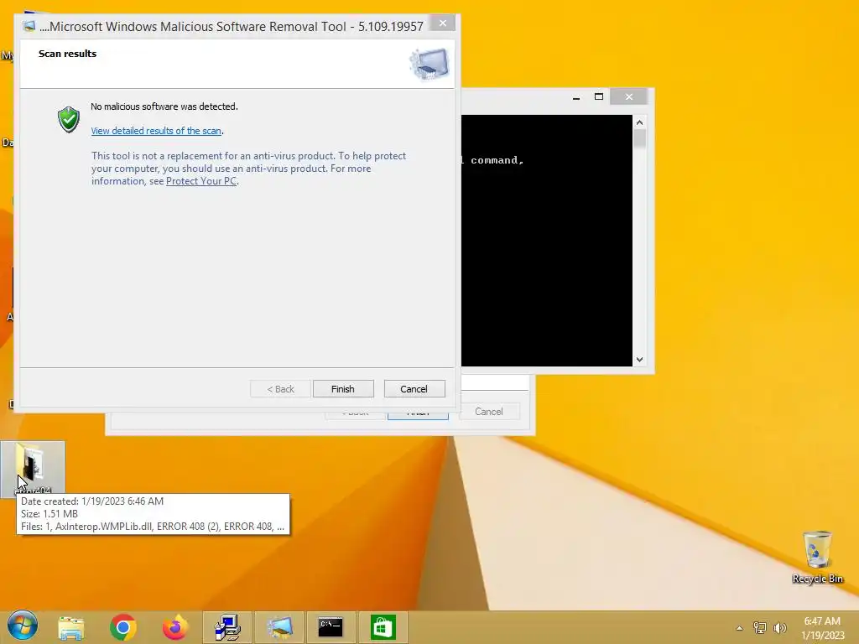Screen dimensions: 859x644
Task: Click the 'No malicious software was detected.' text
Action: click(x=164, y=106)
